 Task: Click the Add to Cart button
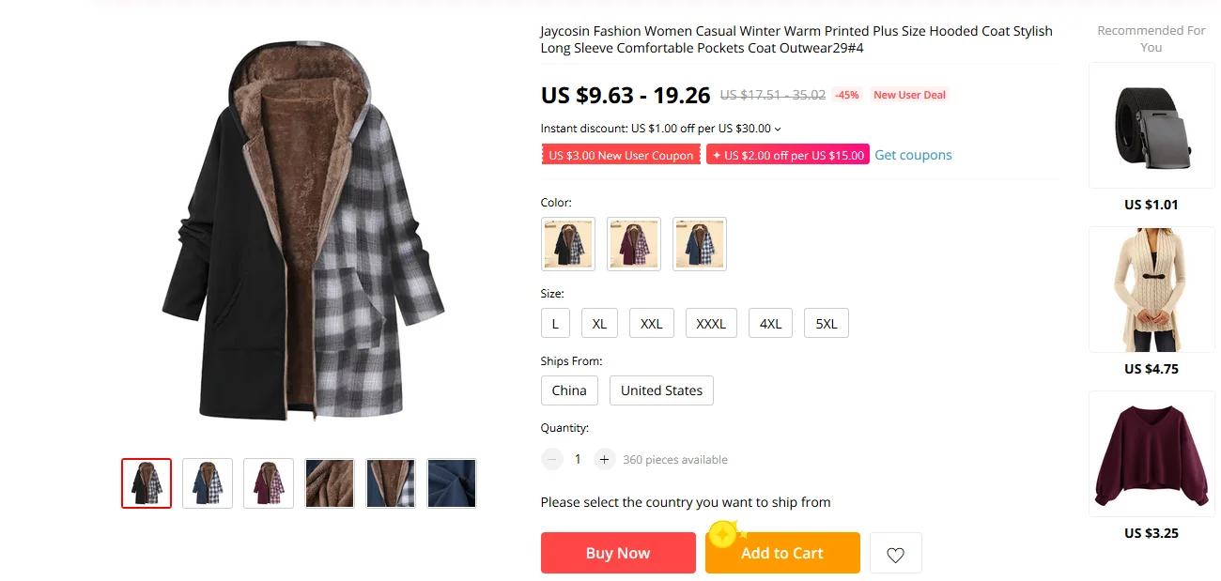[x=782, y=553]
